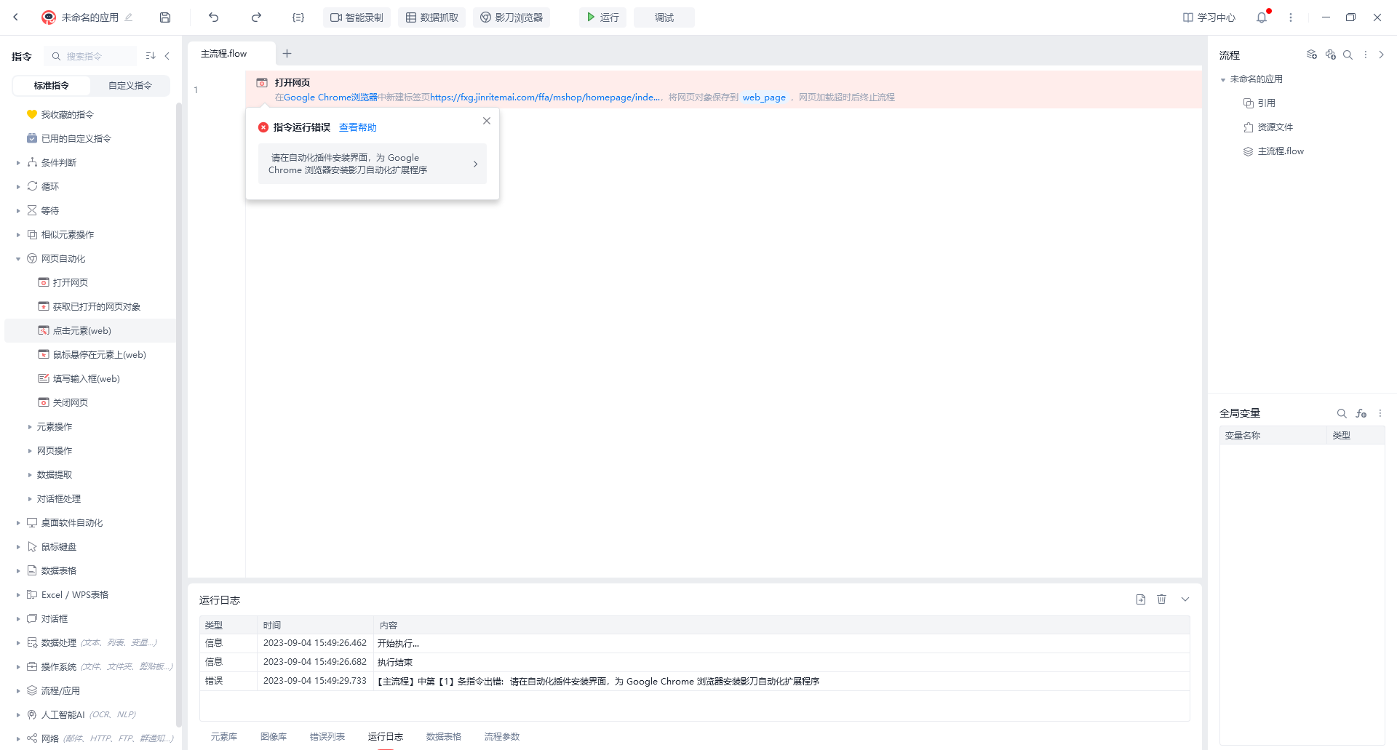Open the global variable function icon
Screen dimensions: 1397x750
(x=1361, y=413)
